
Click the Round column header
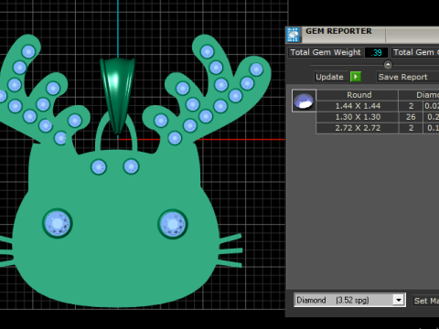[x=359, y=95]
